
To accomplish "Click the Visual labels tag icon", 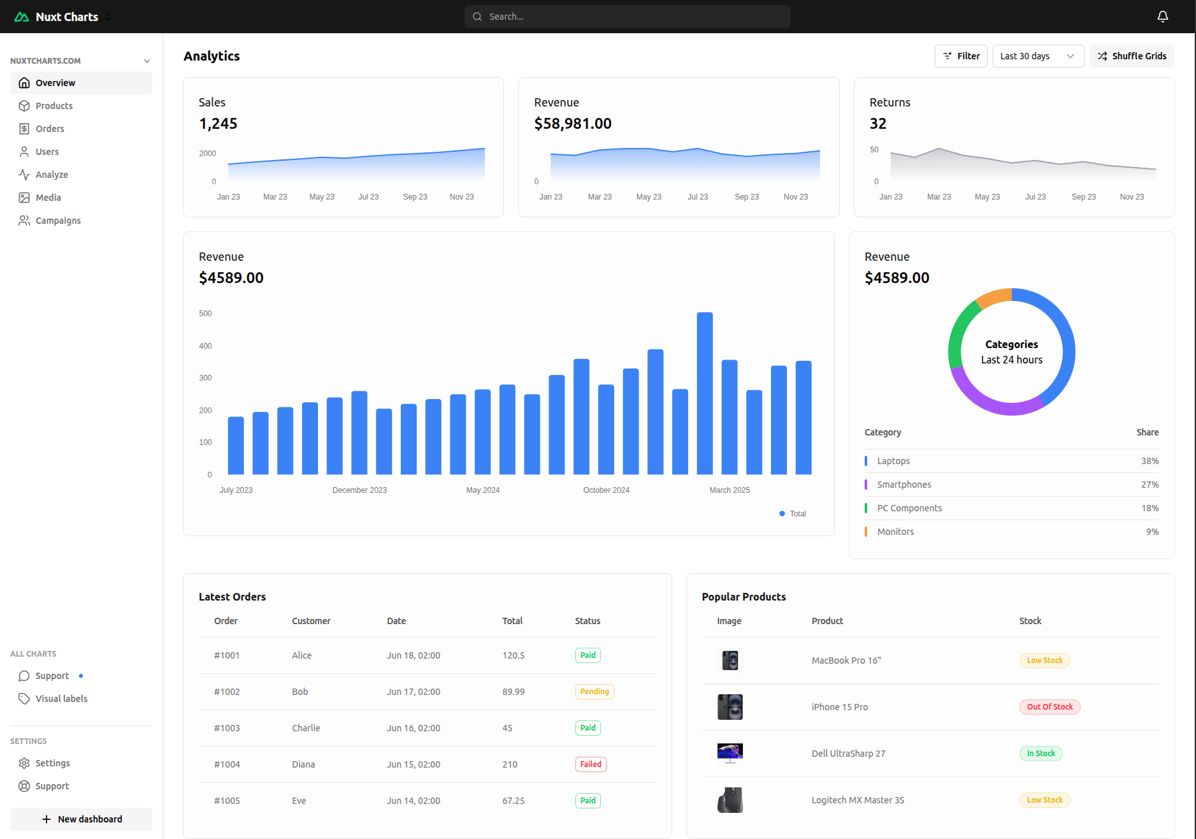I will pyautogui.click(x=24, y=699).
